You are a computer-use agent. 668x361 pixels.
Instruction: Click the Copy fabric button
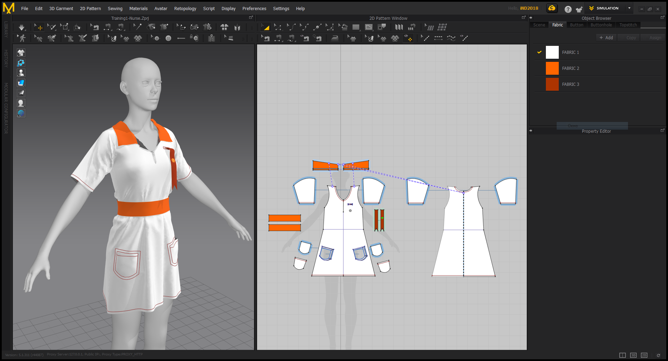pos(629,38)
